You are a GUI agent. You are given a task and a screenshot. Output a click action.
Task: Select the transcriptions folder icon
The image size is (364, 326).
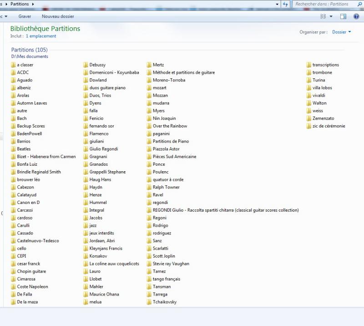pyautogui.click(x=309, y=65)
